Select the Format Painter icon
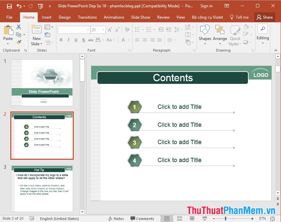This screenshot has width=281, height=222. (19, 43)
